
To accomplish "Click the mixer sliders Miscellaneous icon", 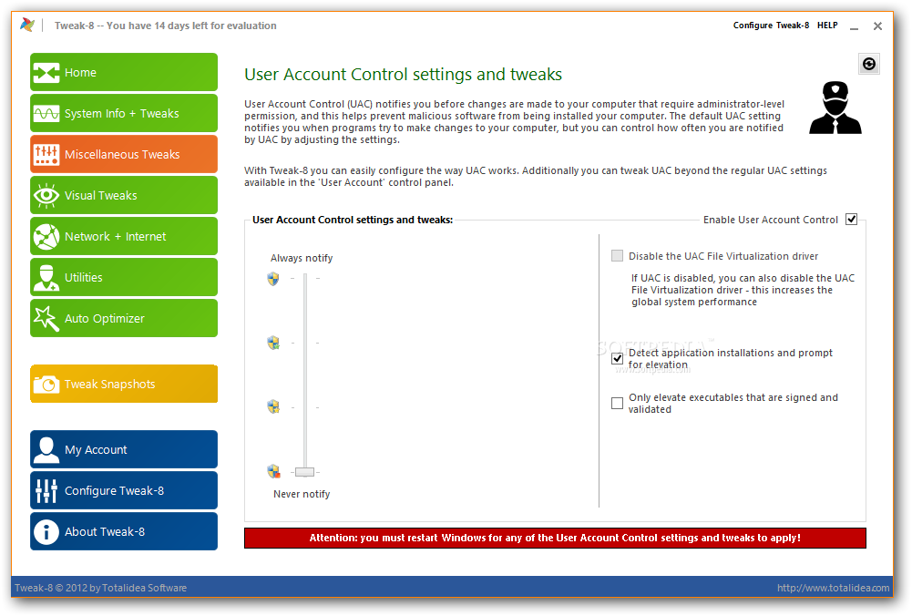I will 46,155.
